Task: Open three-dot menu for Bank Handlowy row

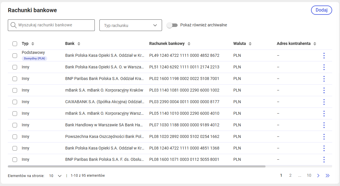Action: (x=324, y=125)
